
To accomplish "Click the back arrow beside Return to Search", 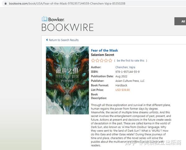I will tap(47, 40).
